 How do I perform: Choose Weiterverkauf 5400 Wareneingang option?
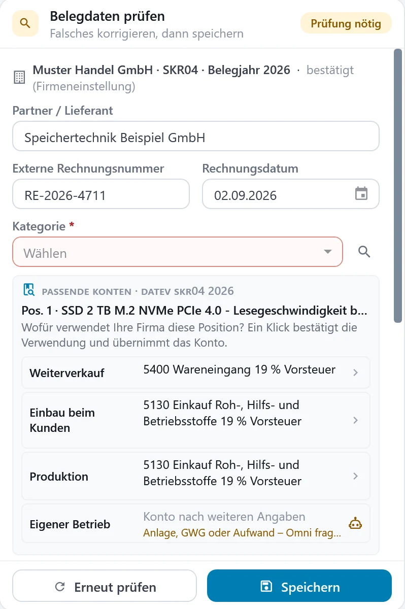pos(196,373)
